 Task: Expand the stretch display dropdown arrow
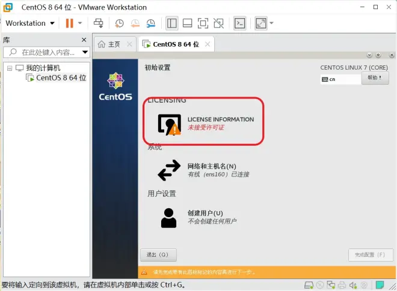click(x=271, y=23)
